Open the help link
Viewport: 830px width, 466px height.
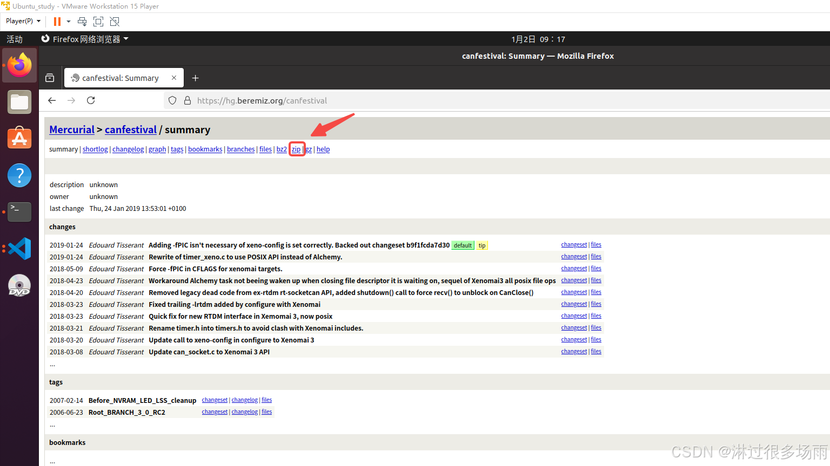click(323, 149)
